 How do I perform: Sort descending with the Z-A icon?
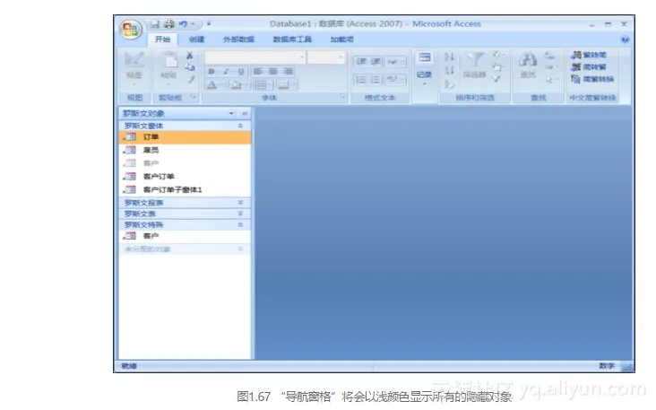(449, 70)
